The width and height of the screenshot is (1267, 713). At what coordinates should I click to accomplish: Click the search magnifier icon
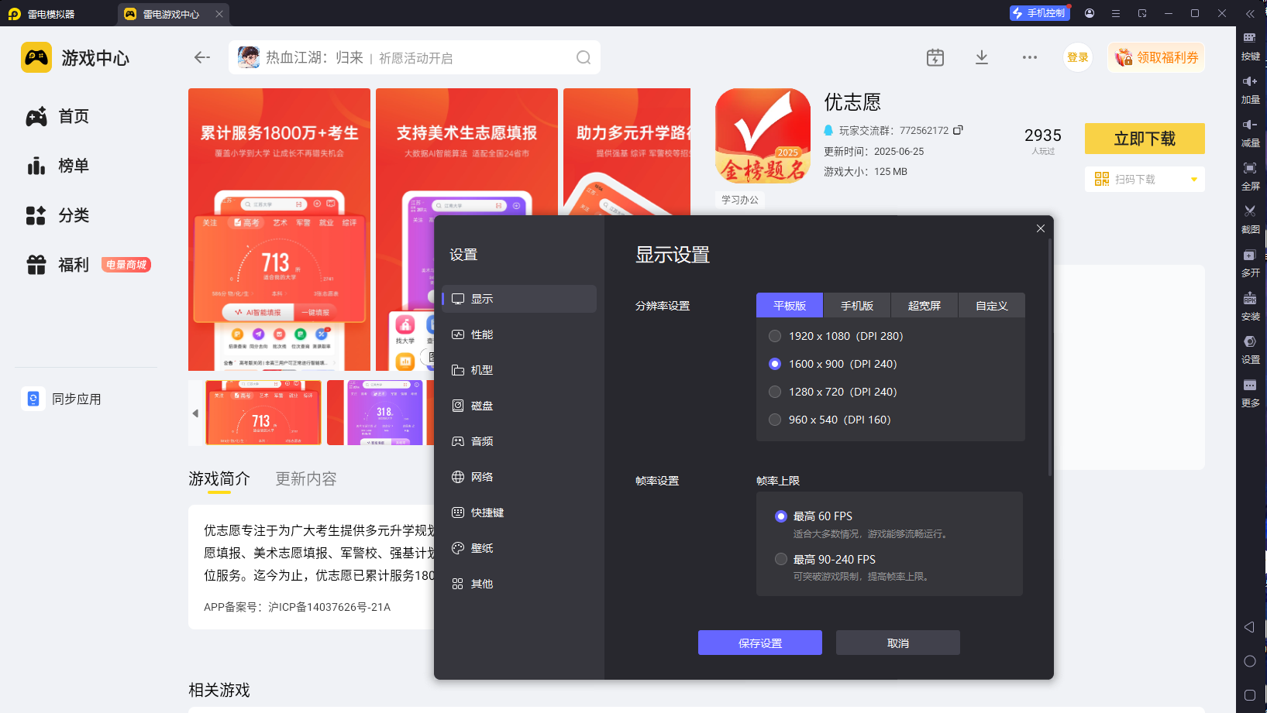[x=584, y=57]
